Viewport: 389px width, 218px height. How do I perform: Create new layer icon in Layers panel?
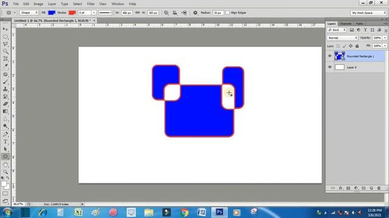[x=371, y=188]
